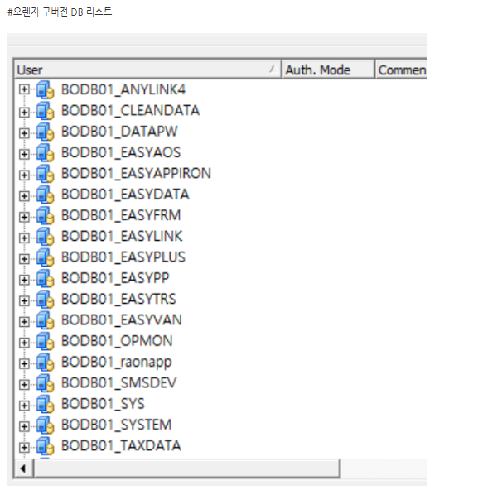Click the user icon beside BODB01_SYSTEM
Viewport: 478px width, 490px height.
pyautogui.click(x=45, y=425)
